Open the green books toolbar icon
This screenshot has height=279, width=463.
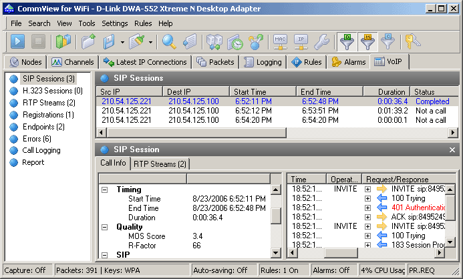(x=63, y=41)
